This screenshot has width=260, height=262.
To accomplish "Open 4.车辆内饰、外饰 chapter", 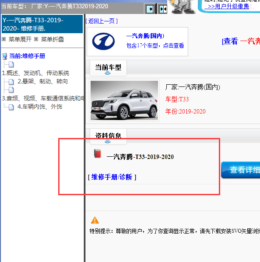I will pyautogui.click(x=40, y=107).
